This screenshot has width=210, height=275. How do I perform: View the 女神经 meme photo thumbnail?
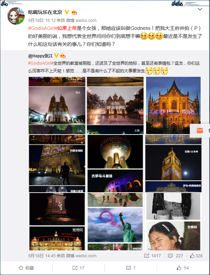(173, 236)
